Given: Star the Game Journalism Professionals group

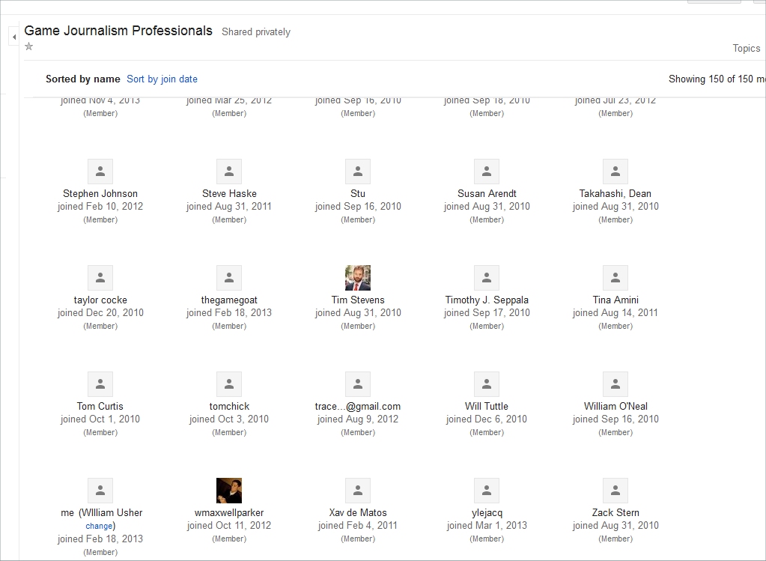Looking at the screenshot, I should pyautogui.click(x=29, y=46).
